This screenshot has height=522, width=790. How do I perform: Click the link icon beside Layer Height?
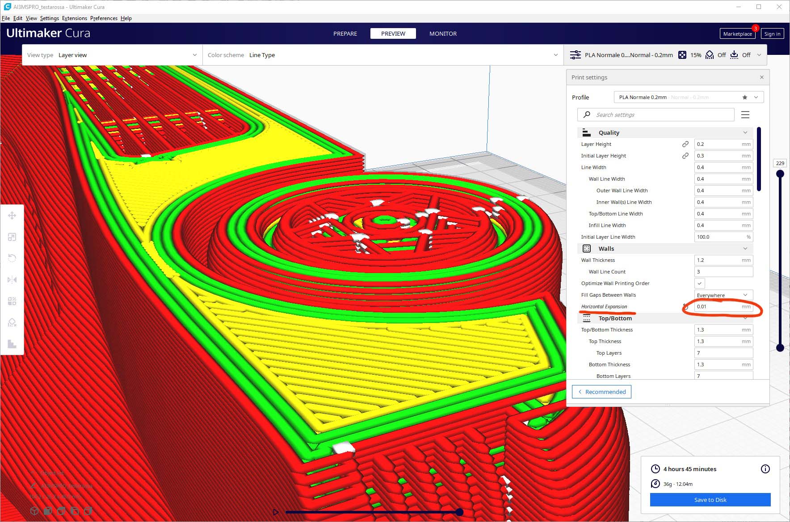tap(685, 144)
